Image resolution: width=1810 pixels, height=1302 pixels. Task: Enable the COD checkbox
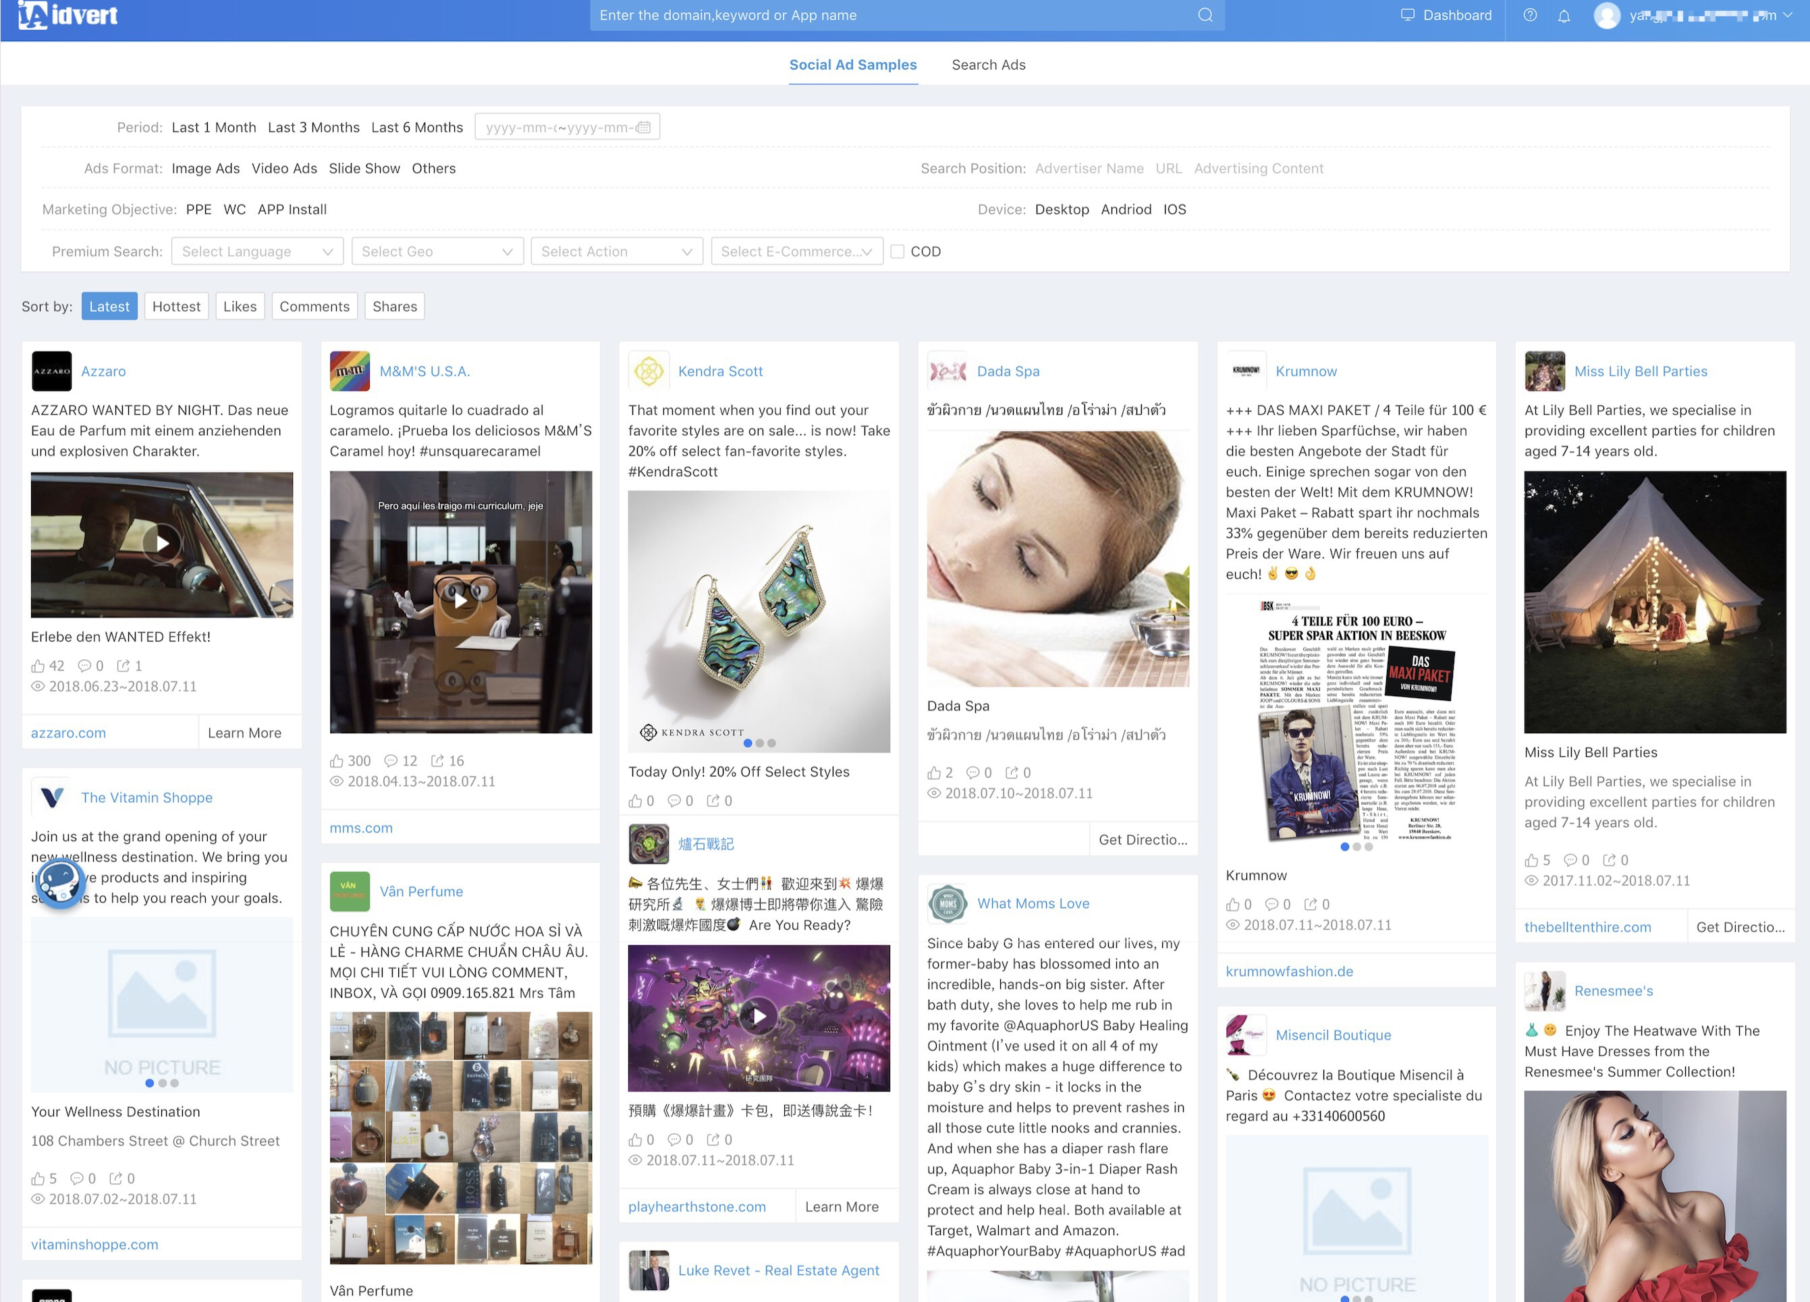click(x=898, y=252)
